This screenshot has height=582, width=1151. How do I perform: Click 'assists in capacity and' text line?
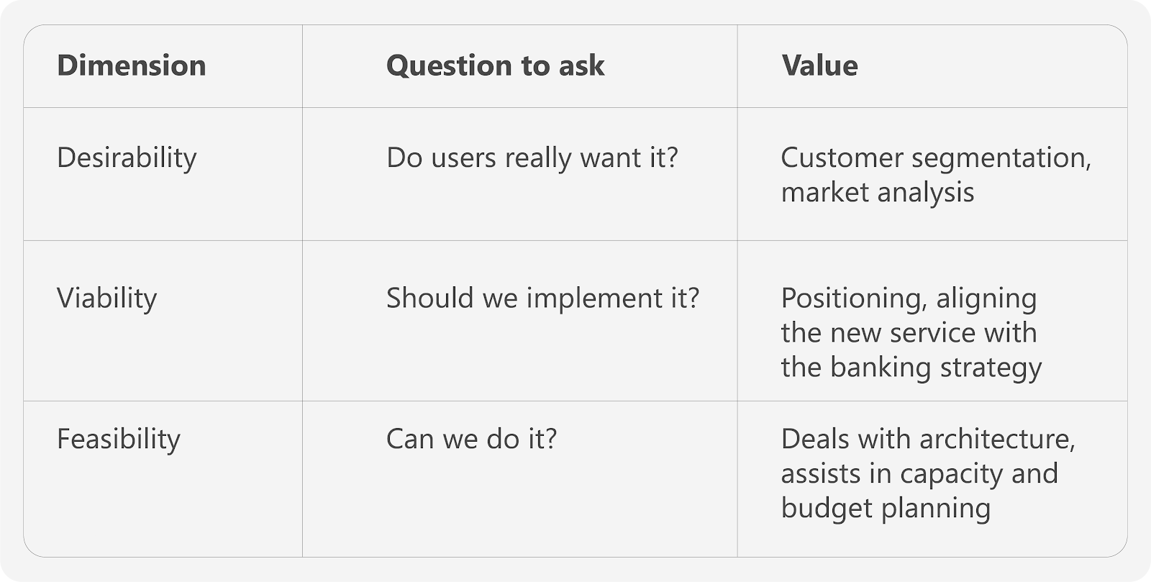pos(920,473)
